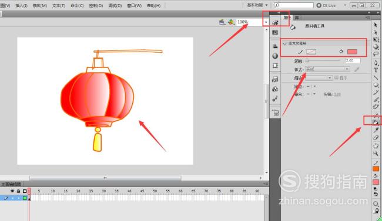Open the Info panel icon
382x221 pixels.
tap(275, 56)
